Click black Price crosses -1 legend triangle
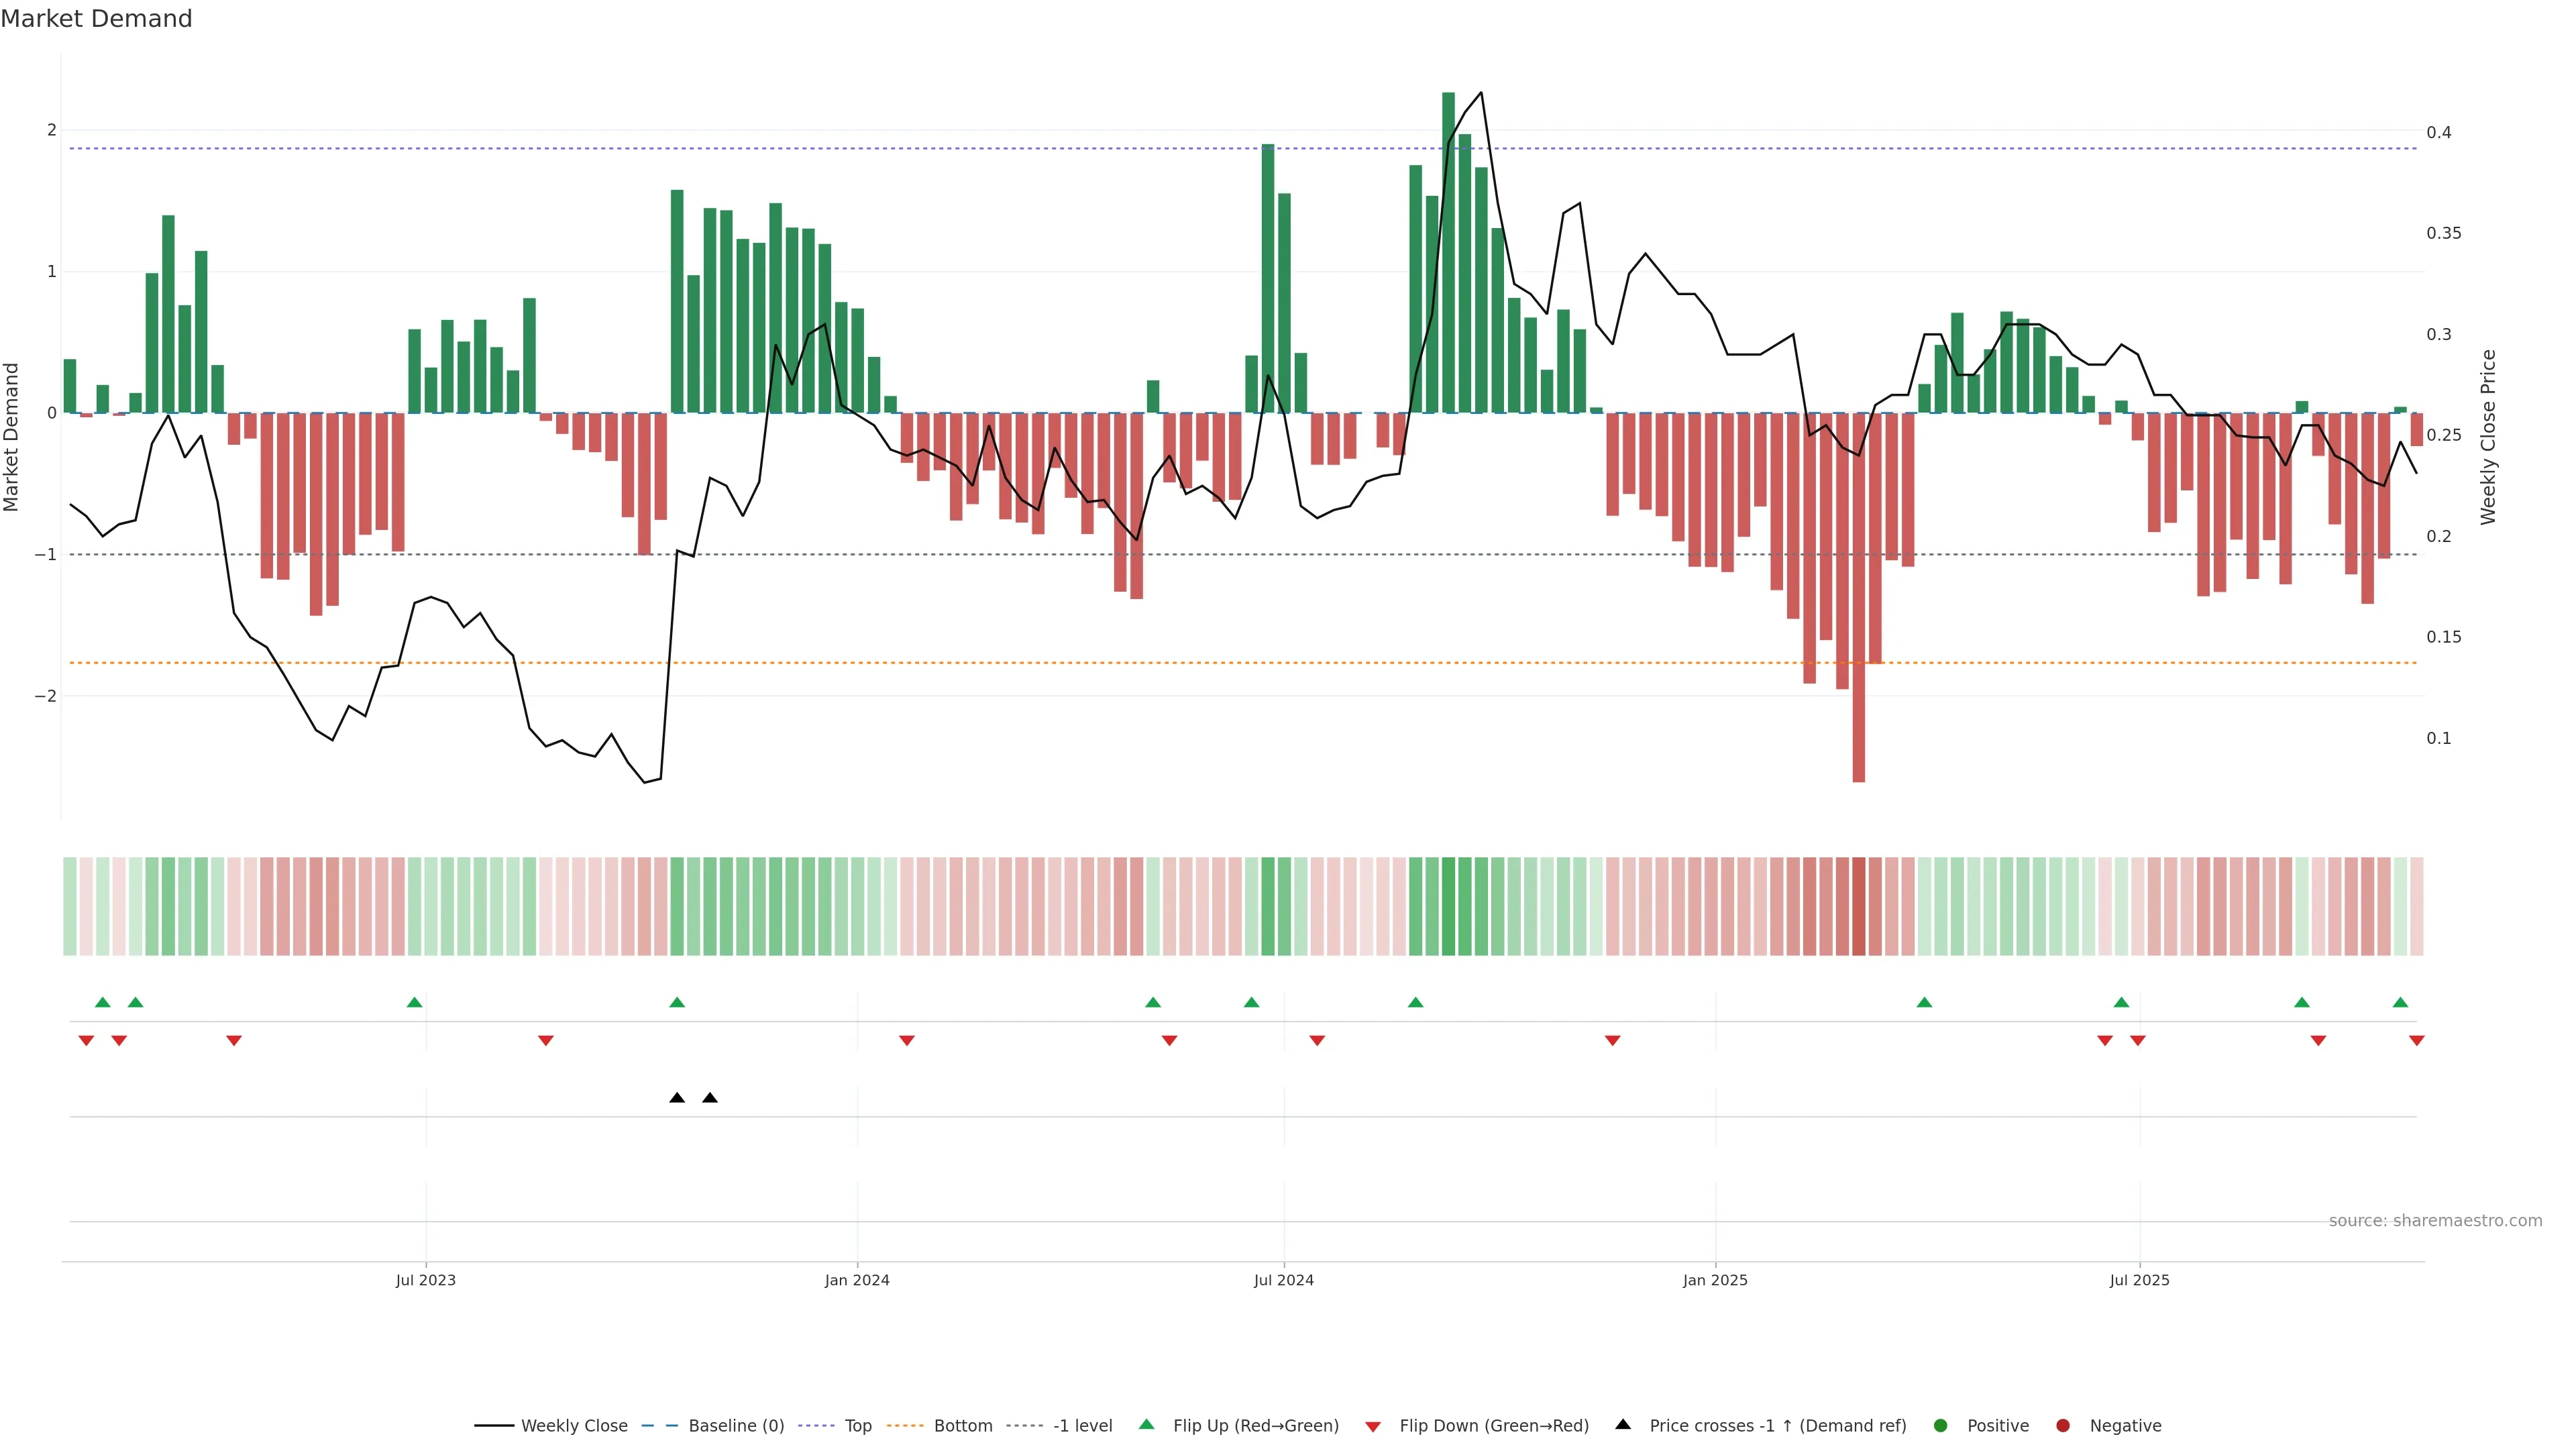The image size is (2576, 1449). [1623, 1424]
